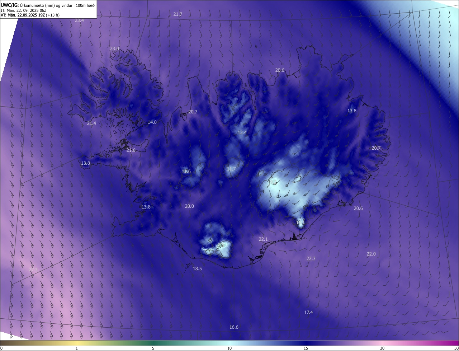
Task: Click the 21.6 value label
Action: pos(131,150)
